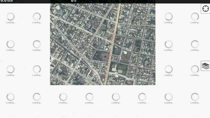Click the Gualeguaychú street label
210x118 pixels.
pos(87,78)
